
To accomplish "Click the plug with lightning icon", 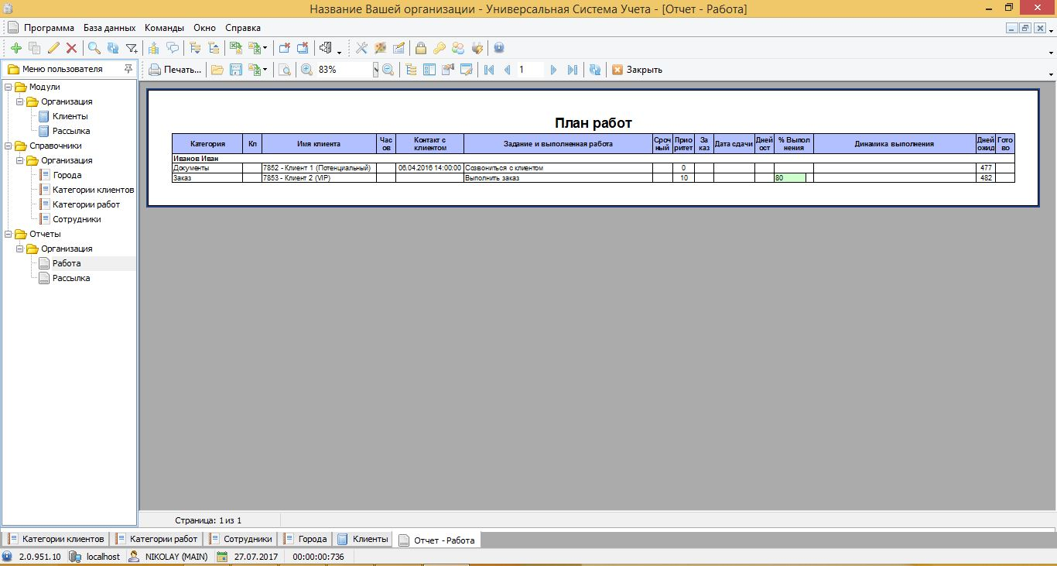I will coord(477,48).
